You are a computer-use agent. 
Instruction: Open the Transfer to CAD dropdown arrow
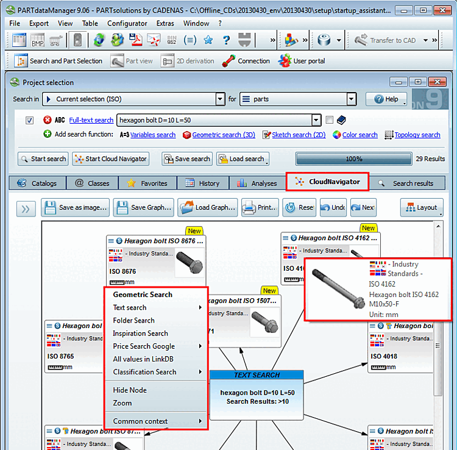pyautogui.click(x=425, y=40)
